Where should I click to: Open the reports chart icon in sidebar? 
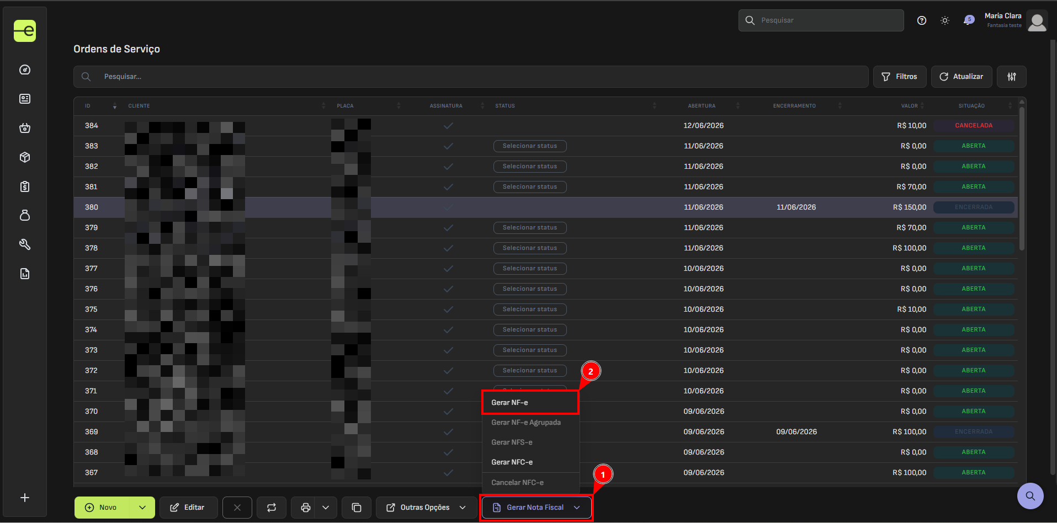(25, 274)
